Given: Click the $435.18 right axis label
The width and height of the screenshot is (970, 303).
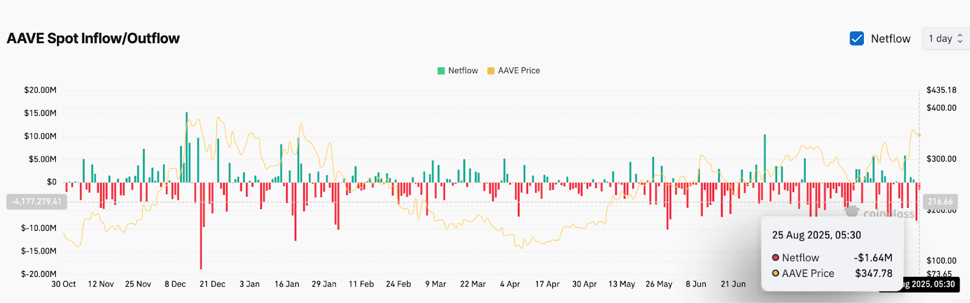Looking at the screenshot, I should click(x=942, y=90).
